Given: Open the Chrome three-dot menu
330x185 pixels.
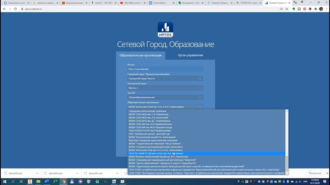Looking at the screenshot, I should coord(326,9).
